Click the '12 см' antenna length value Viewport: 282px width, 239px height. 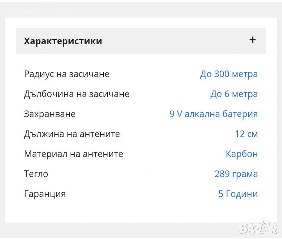246,134
